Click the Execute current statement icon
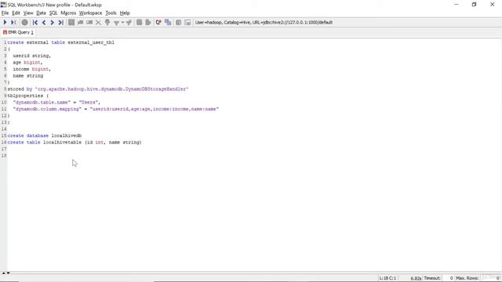This screenshot has height=282, width=502. 13,23
